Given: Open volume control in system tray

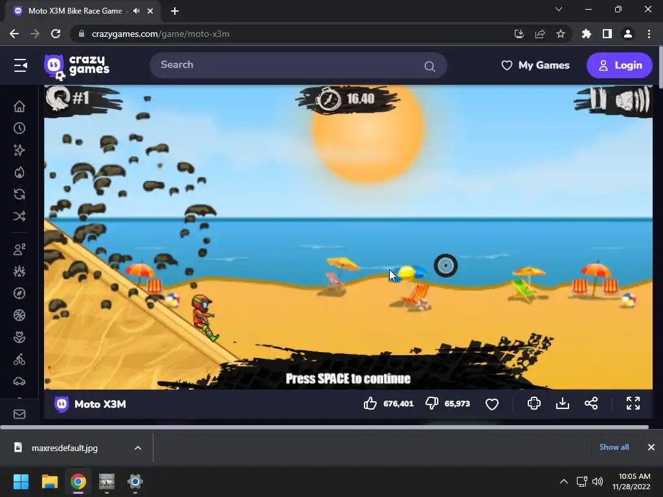Looking at the screenshot, I should pos(598,481).
